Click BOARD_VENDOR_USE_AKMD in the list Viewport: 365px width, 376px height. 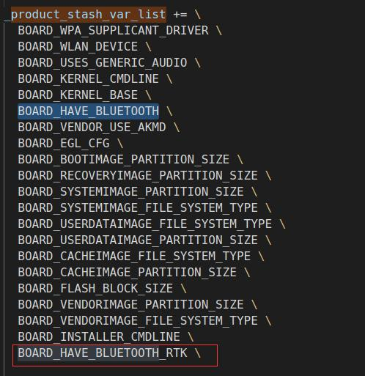[92, 128]
